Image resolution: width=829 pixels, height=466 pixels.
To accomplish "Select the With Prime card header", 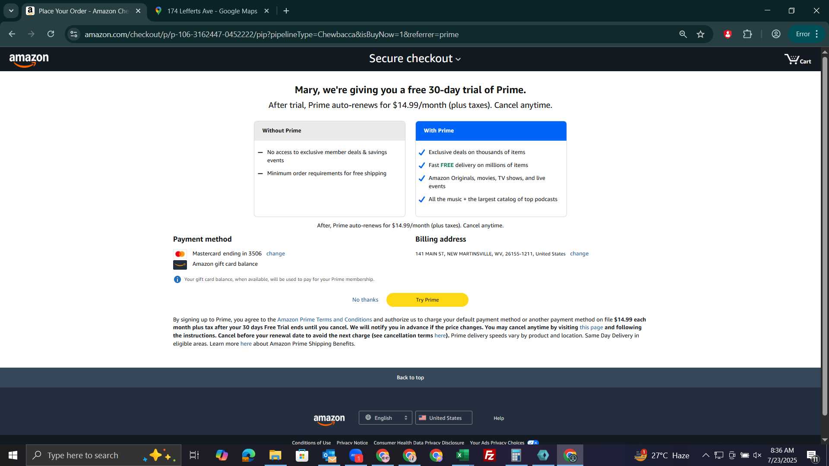I will [x=491, y=131].
